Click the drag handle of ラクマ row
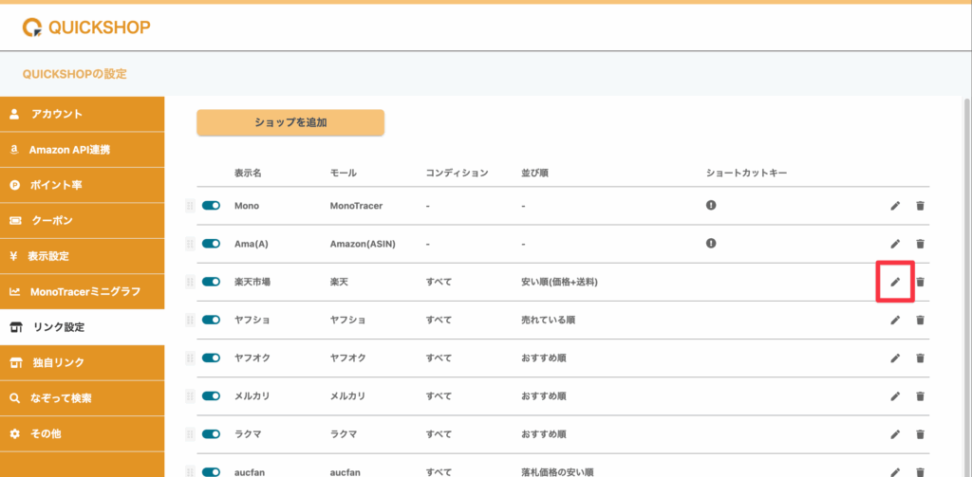 click(x=190, y=434)
